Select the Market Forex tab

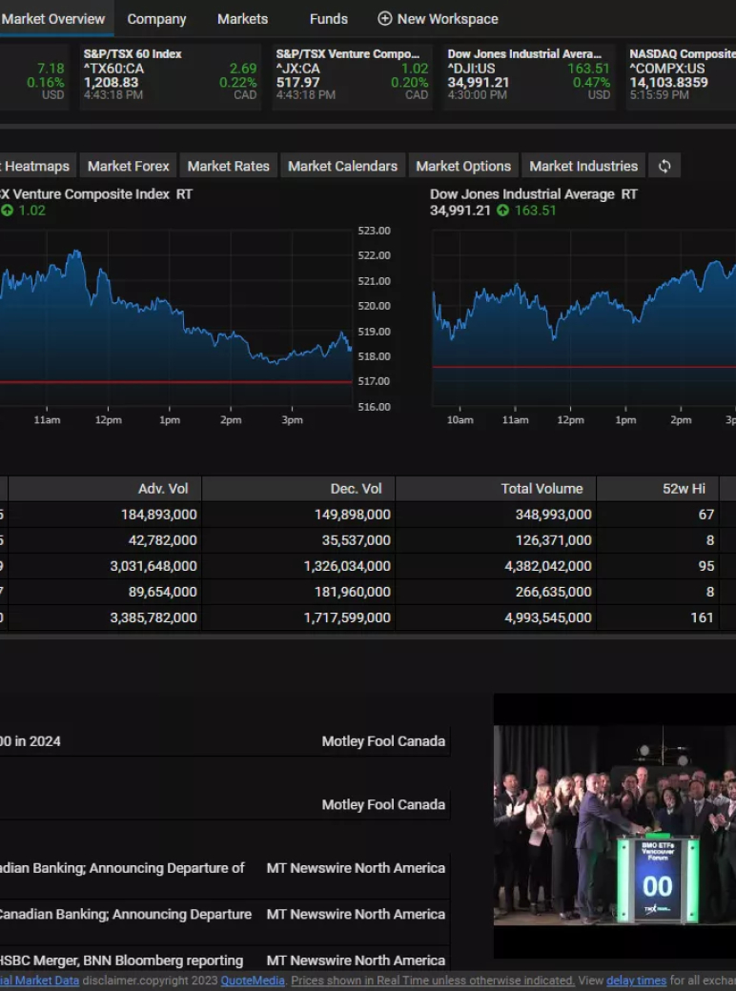coord(128,166)
